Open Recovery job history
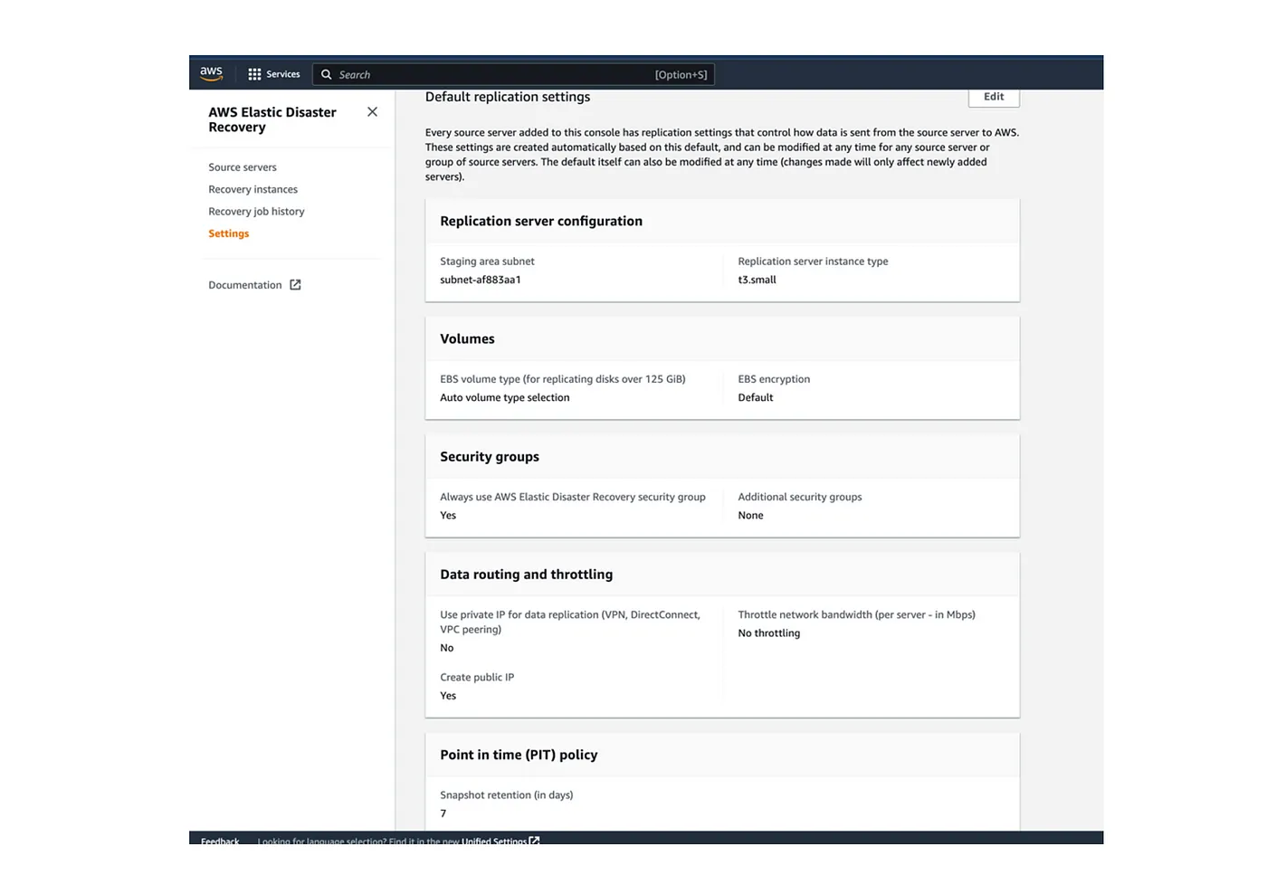Screen dimensions: 1267x875 [x=256, y=212]
